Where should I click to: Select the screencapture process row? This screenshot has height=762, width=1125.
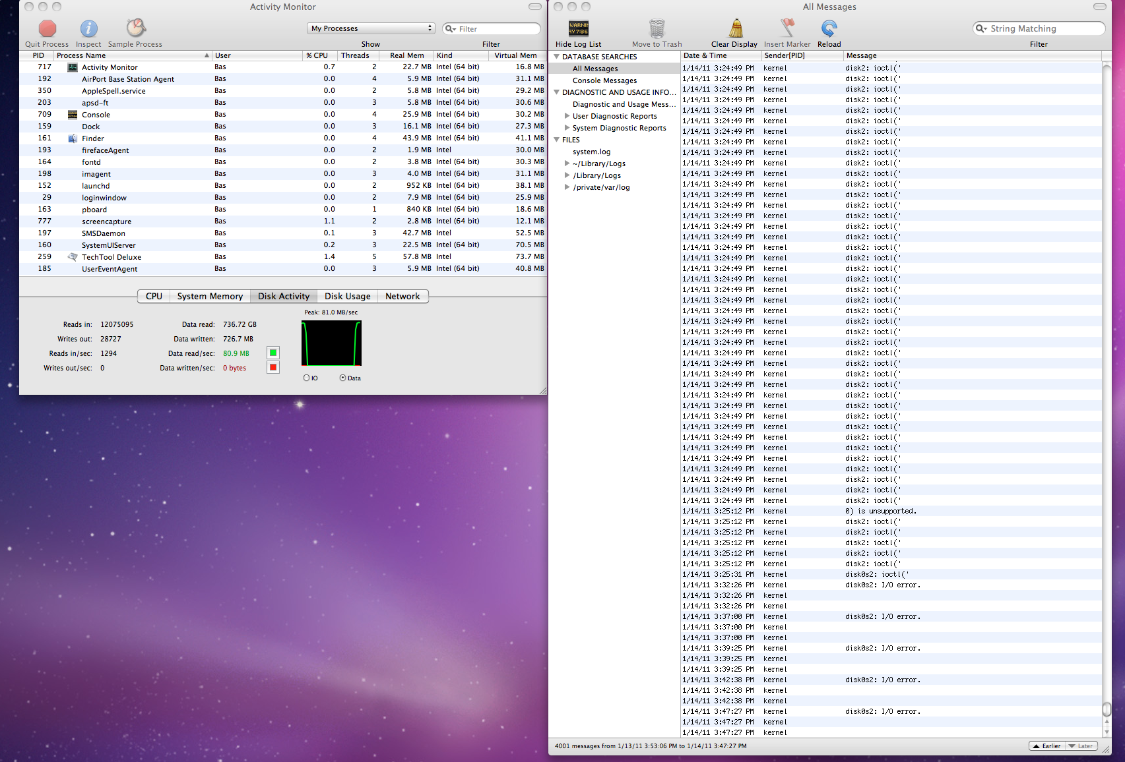(x=283, y=221)
